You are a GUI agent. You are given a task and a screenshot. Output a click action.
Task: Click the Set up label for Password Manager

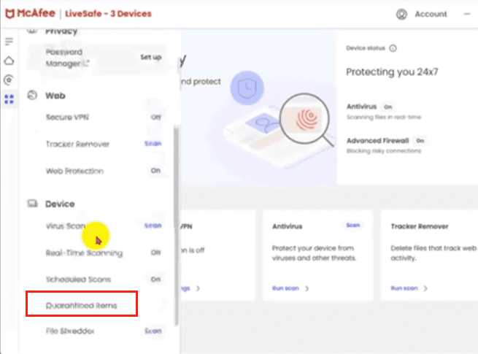(151, 57)
